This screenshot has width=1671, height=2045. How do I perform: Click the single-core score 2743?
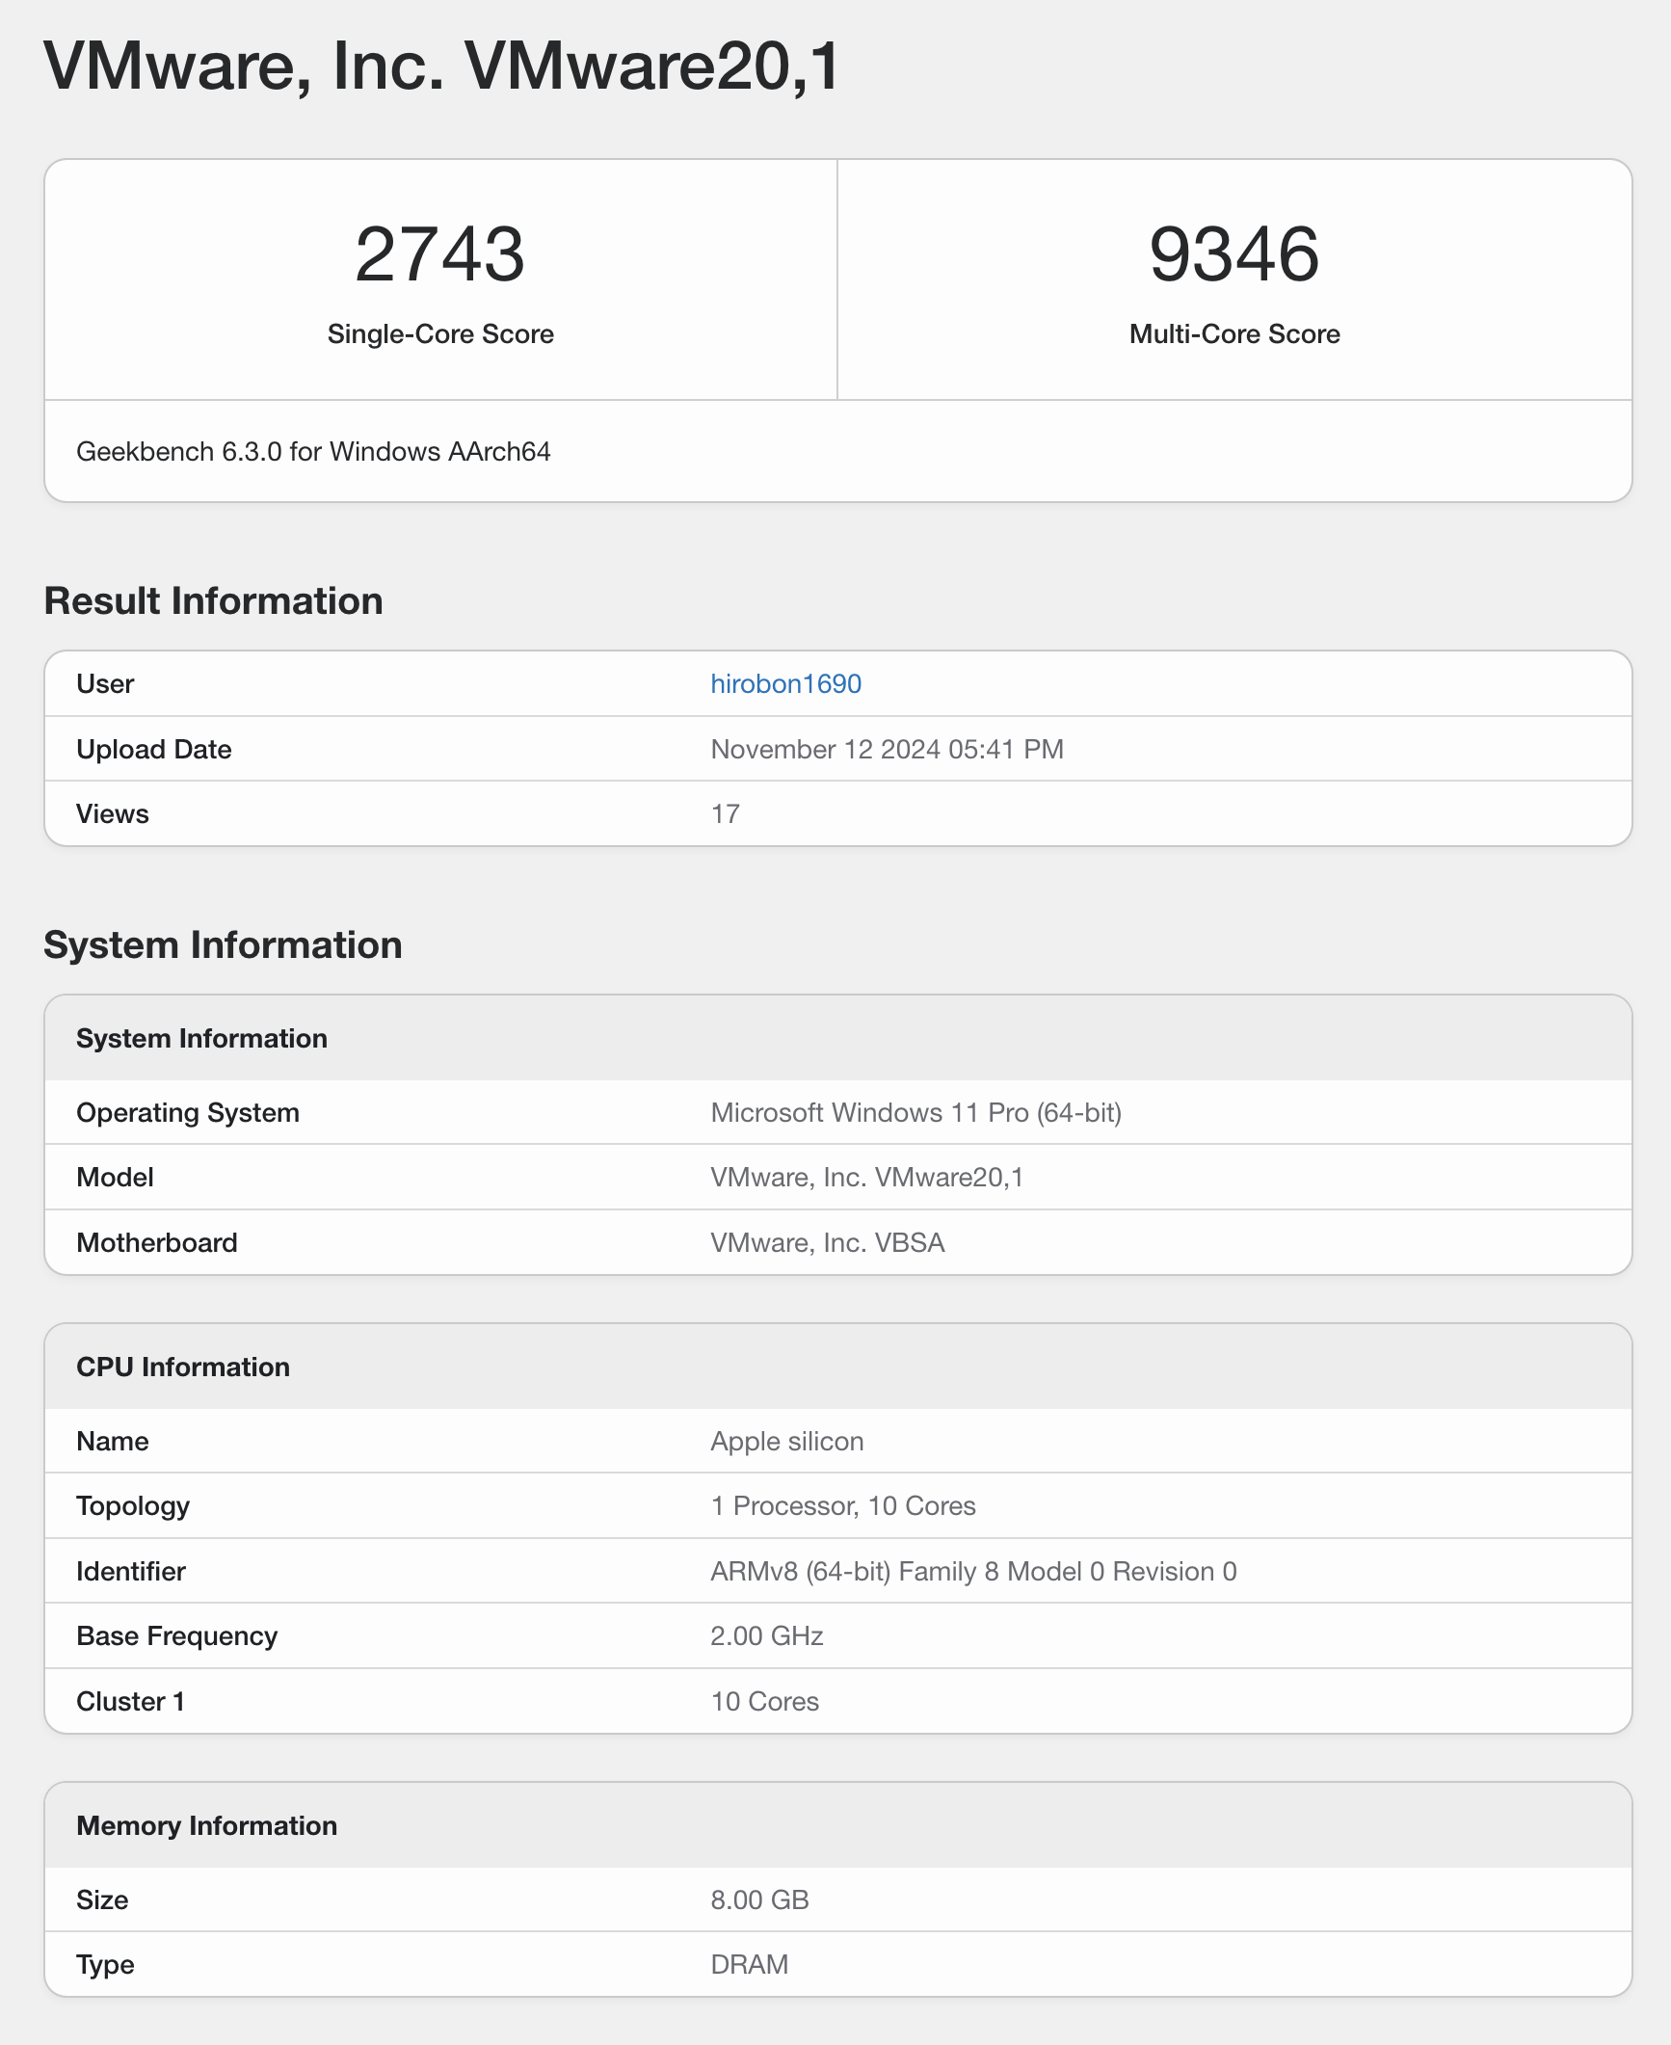440,254
